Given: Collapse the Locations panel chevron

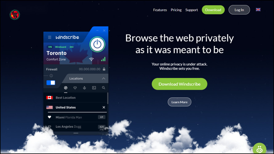Looking at the screenshot, I should click(104, 79).
